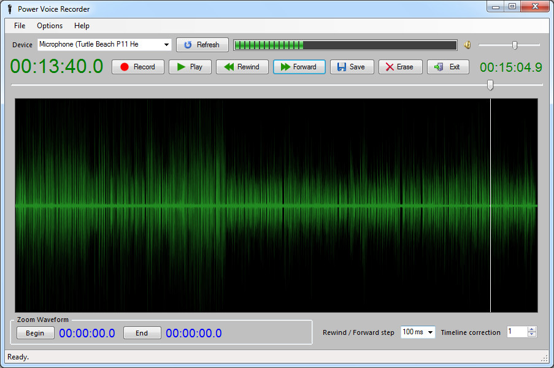
Task: Open the Options menu
Action: [x=50, y=26]
